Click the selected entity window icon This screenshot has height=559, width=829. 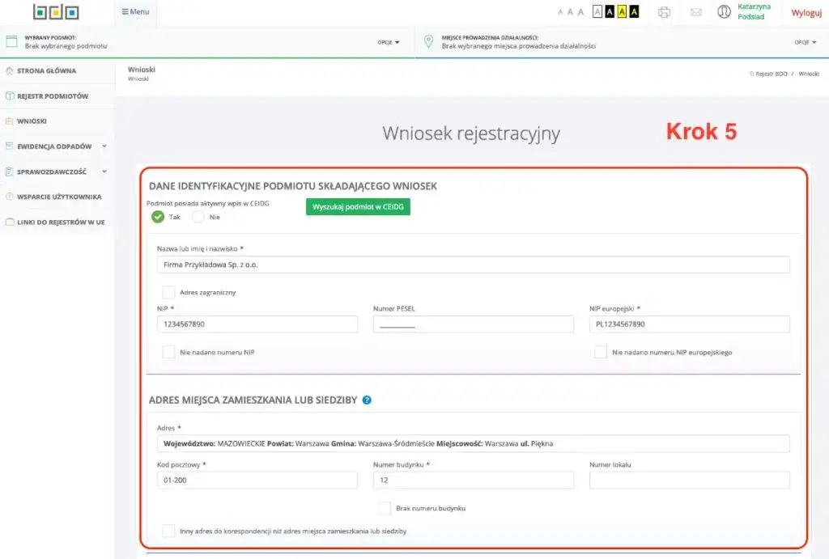(11, 41)
